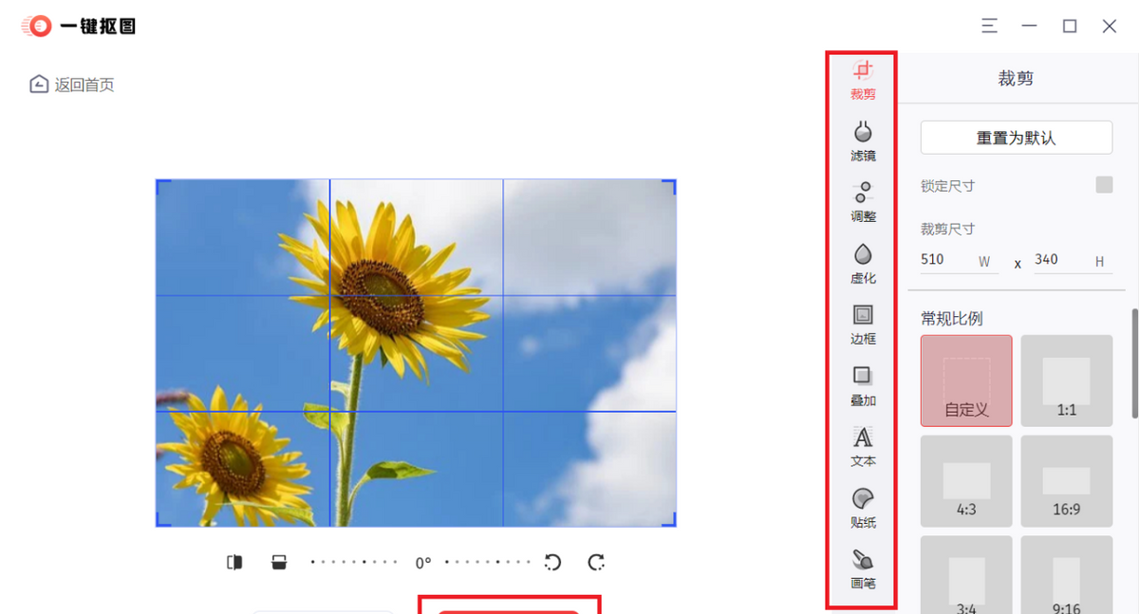Select the 叠加 overlay tool

[862, 385]
